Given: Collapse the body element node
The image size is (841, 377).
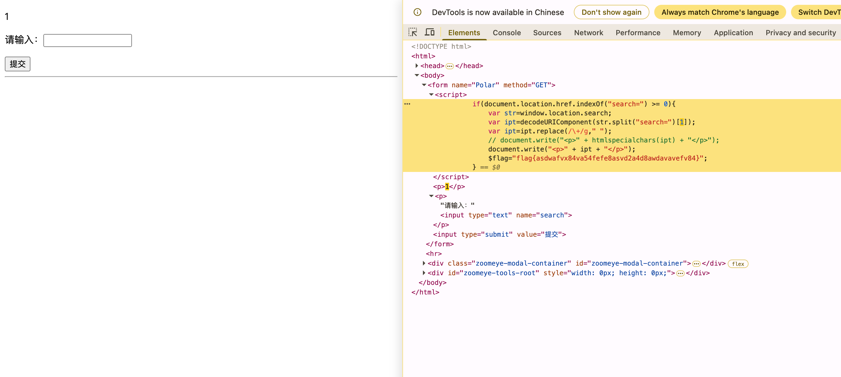Looking at the screenshot, I should (x=417, y=75).
